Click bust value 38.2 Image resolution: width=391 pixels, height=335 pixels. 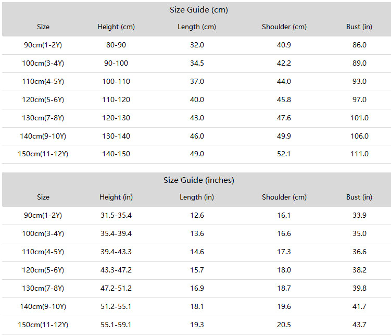coord(359,270)
